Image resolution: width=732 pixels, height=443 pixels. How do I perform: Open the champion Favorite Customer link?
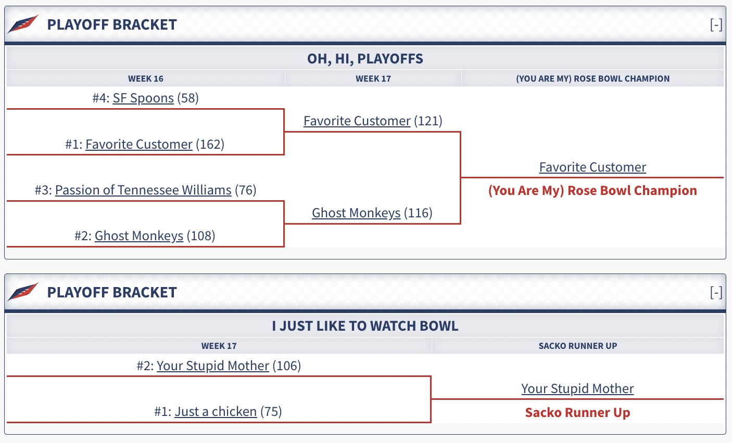coord(592,167)
